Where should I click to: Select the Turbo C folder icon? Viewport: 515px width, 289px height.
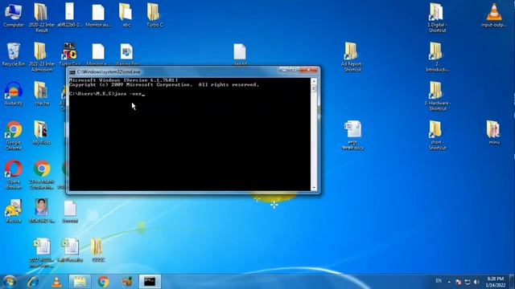154,14
